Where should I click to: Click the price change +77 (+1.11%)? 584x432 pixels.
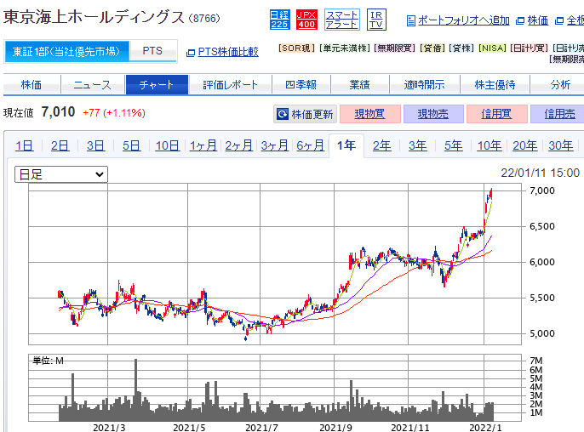click(x=114, y=113)
